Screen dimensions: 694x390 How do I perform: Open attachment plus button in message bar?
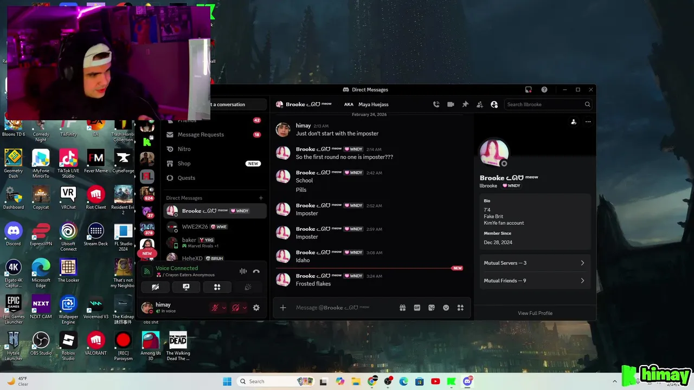coord(282,308)
